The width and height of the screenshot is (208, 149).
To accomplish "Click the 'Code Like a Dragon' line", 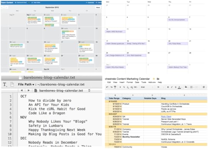I will coord(47,113).
